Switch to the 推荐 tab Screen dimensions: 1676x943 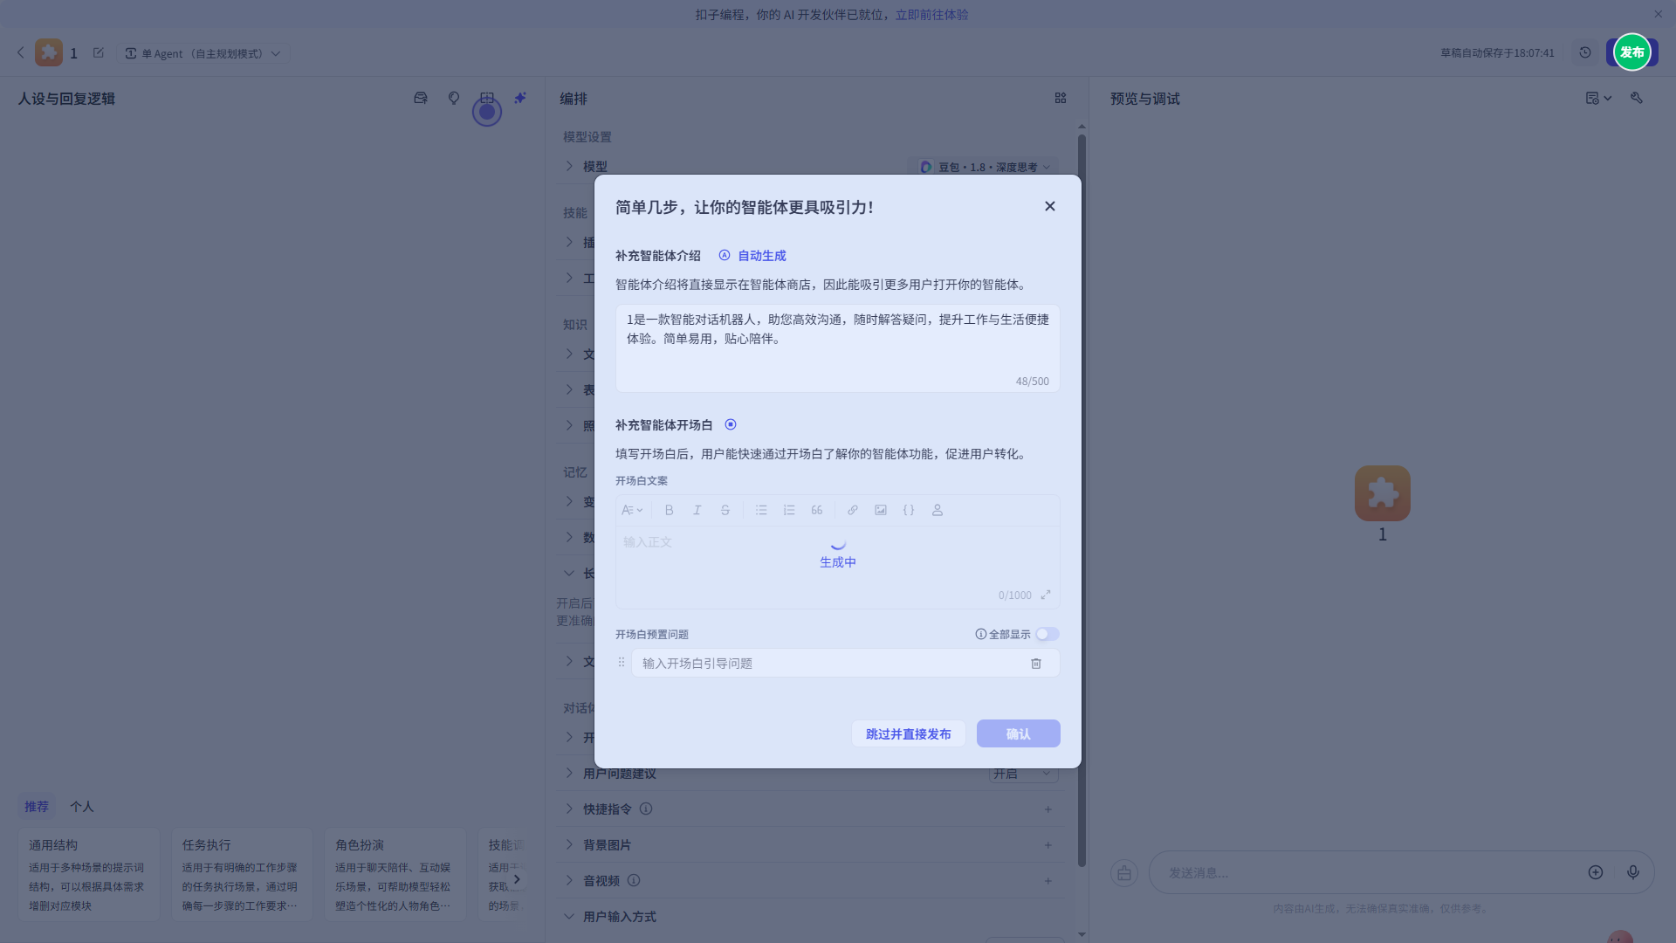coord(36,806)
